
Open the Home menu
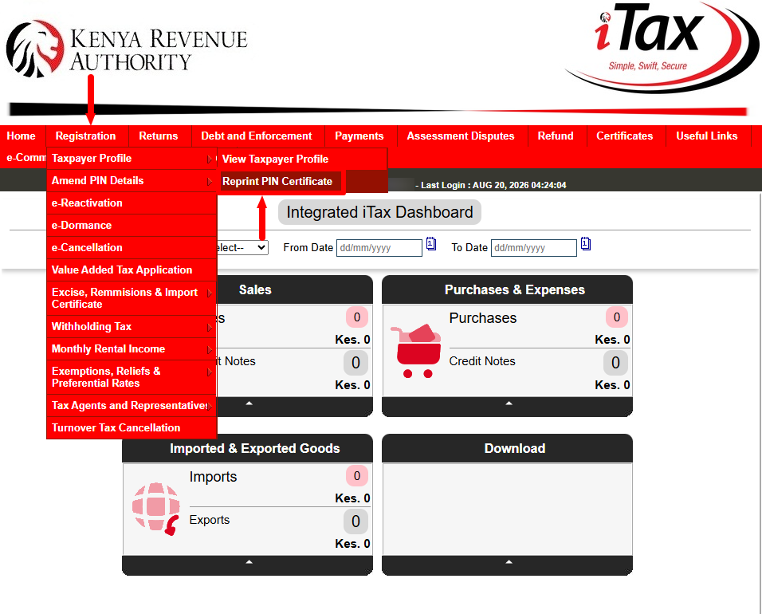point(22,136)
